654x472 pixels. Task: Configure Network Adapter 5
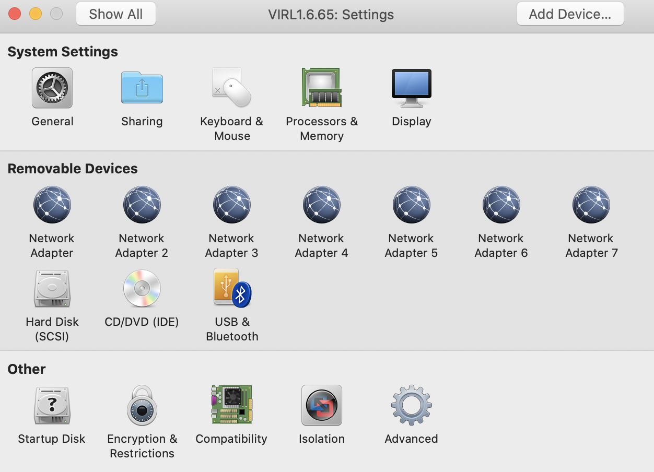coord(411,204)
